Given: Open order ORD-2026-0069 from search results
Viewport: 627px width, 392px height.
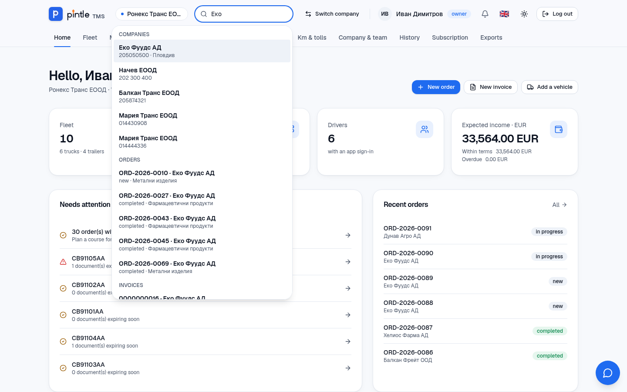Looking at the screenshot, I should [202, 267].
